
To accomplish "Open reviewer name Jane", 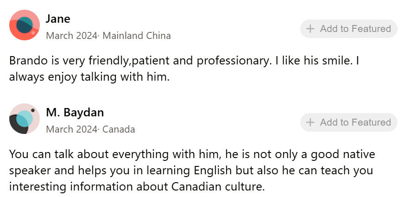I will tap(58, 19).
